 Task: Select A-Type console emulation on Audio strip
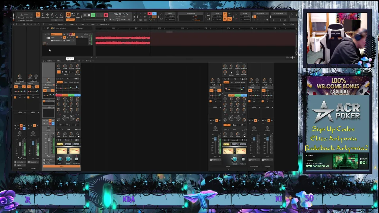(x=76, y=144)
